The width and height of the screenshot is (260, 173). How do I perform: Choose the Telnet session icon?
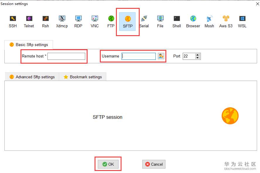click(x=29, y=22)
